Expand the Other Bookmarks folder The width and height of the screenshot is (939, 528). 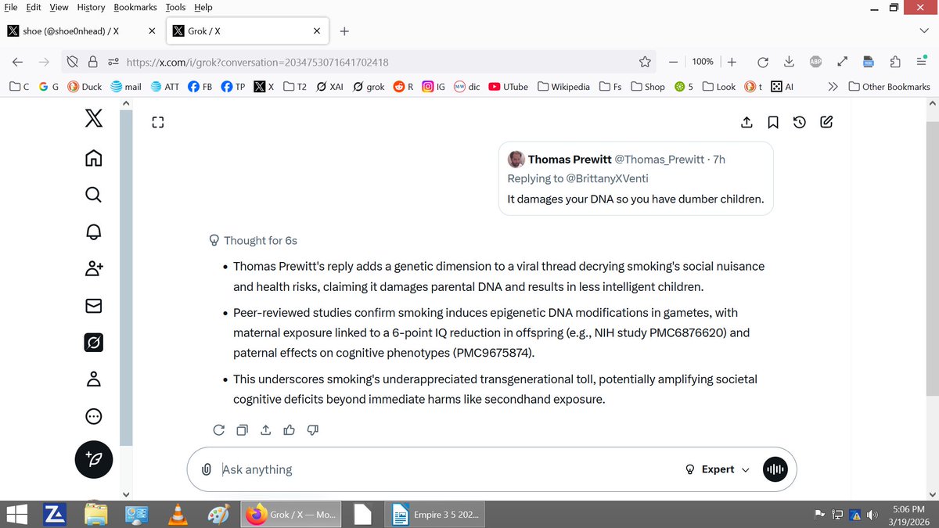pos(889,86)
